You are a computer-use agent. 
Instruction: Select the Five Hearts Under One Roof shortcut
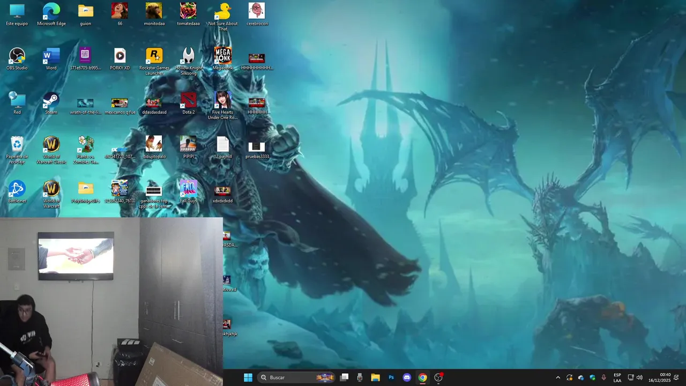point(222,106)
